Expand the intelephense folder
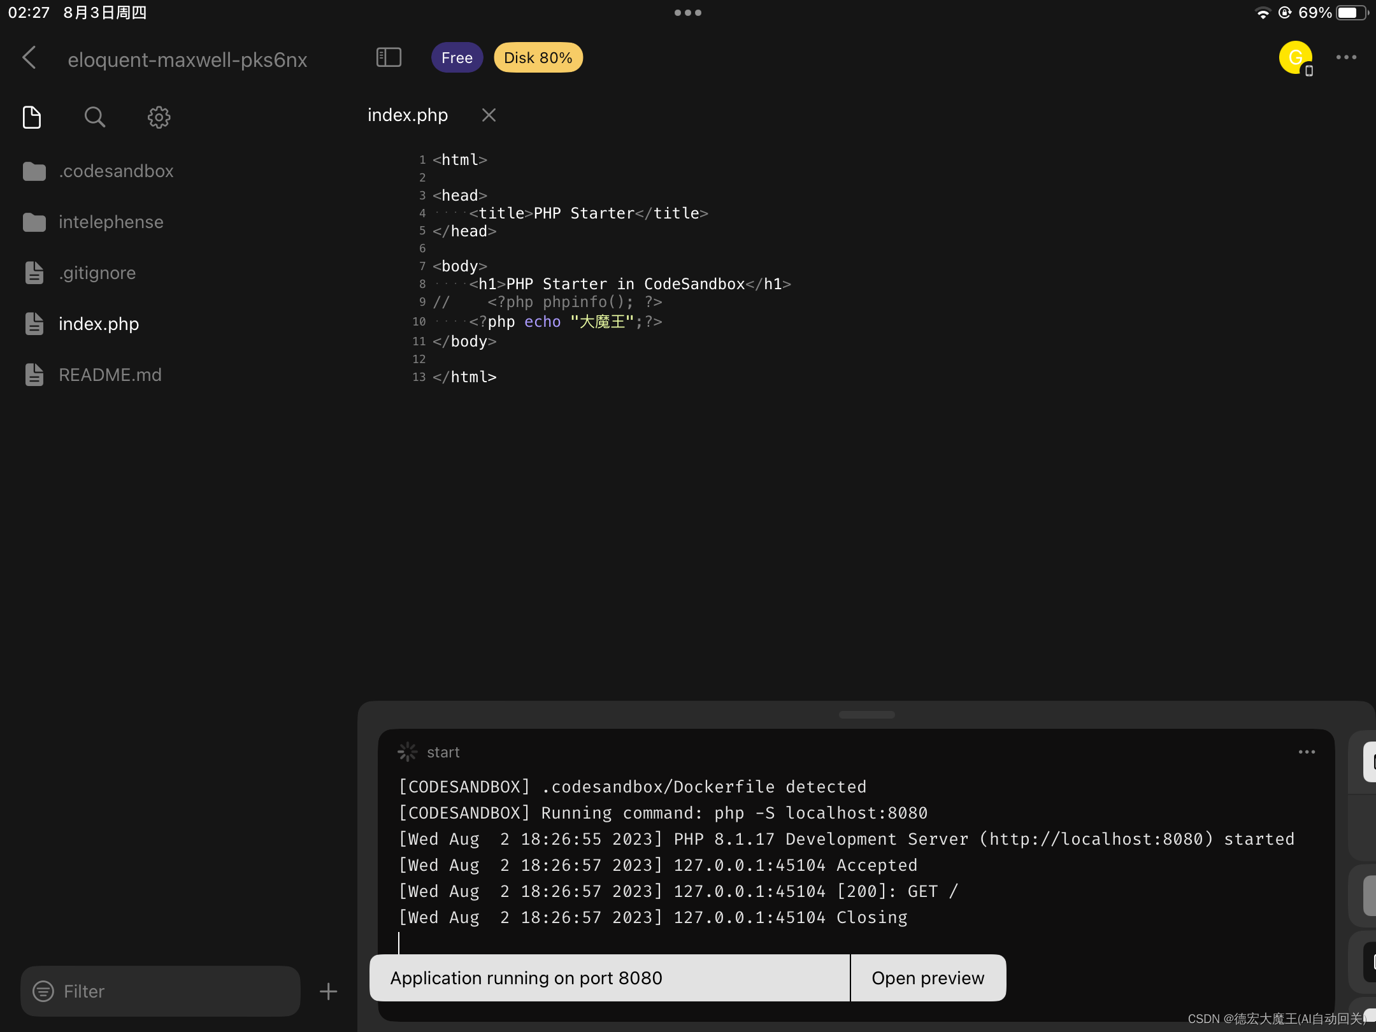1376x1032 pixels. point(111,222)
